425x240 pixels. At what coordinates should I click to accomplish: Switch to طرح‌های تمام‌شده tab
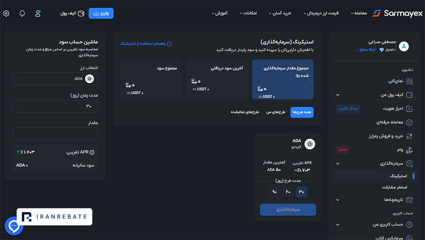(245, 112)
